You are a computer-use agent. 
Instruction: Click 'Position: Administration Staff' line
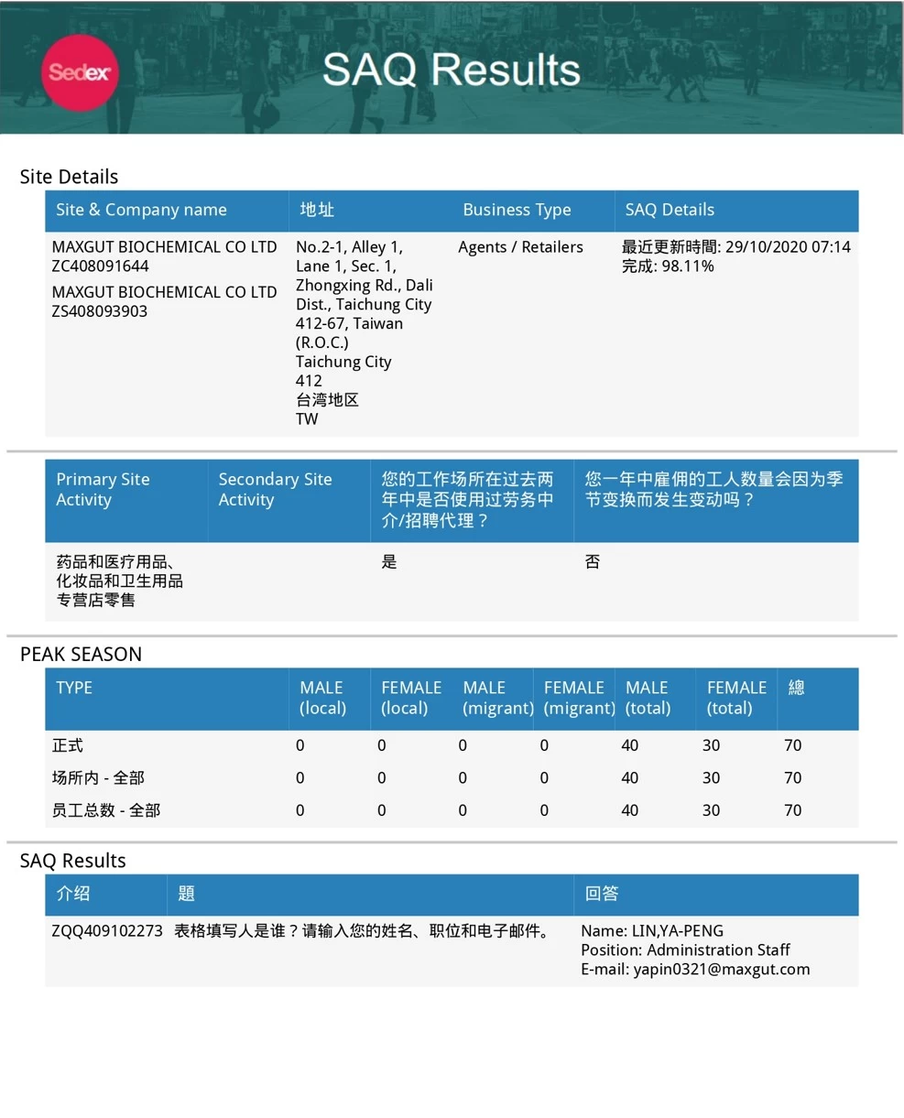coord(685,950)
